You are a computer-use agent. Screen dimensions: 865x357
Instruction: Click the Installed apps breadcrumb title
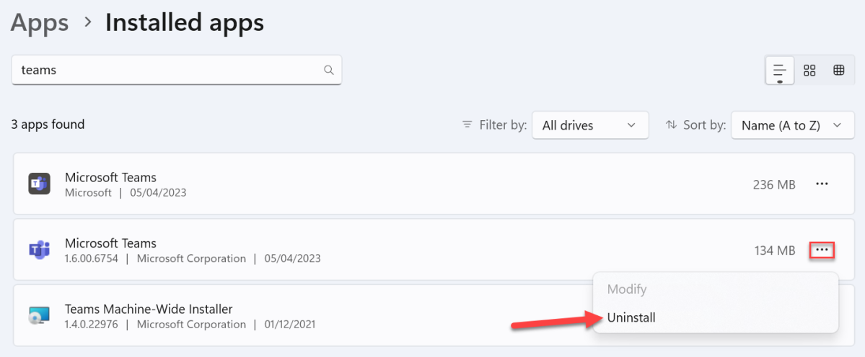(x=184, y=22)
